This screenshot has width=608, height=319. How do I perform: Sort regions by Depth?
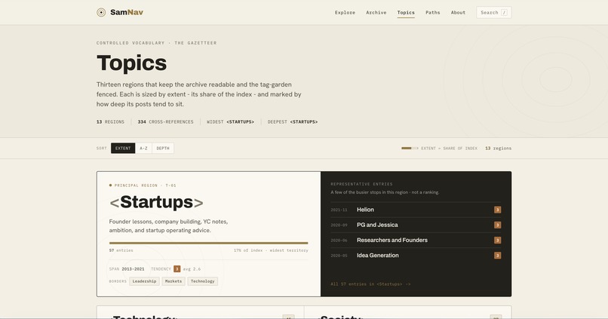(163, 148)
